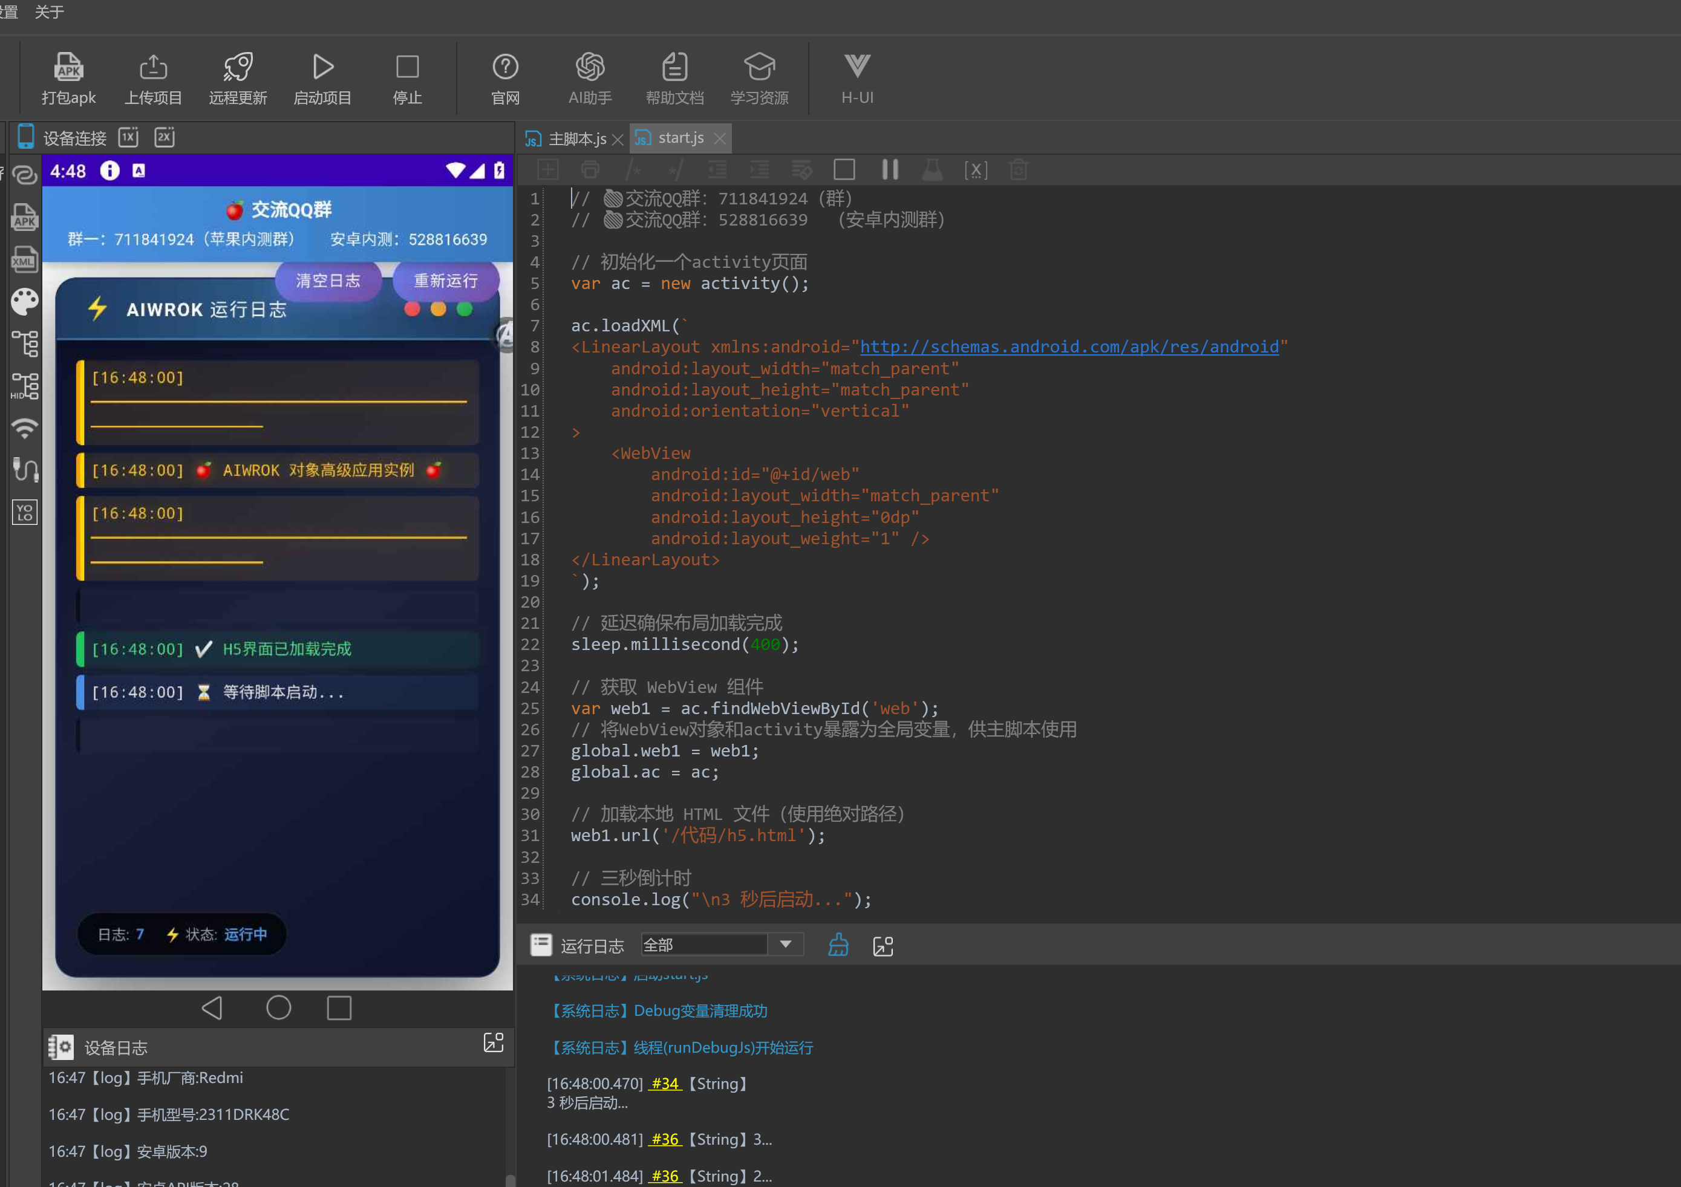
Task: Click #36 link in the 16:48:01.484 entry
Action: click(665, 1176)
